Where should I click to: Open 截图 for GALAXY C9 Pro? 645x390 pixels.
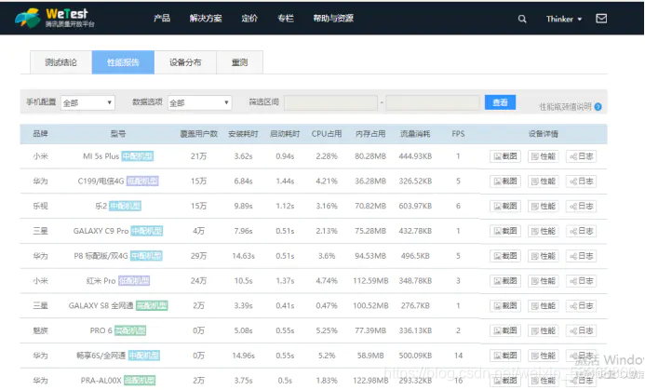(x=505, y=231)
